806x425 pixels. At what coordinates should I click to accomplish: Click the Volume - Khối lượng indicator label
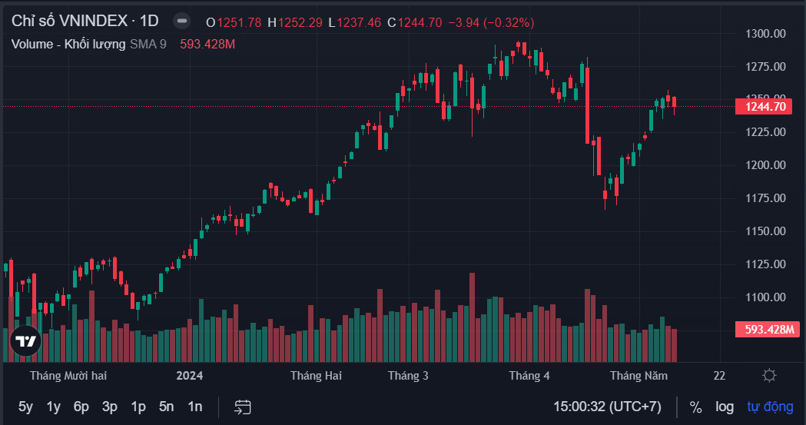point(68,44)
